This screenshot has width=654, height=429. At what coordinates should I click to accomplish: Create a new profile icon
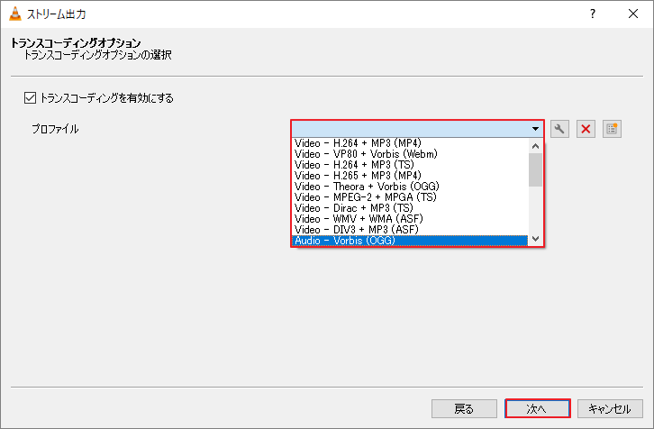(612, 129)
